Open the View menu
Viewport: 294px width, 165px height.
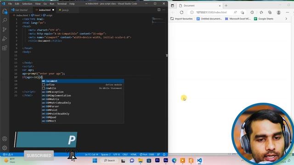[x=38, y=4]
